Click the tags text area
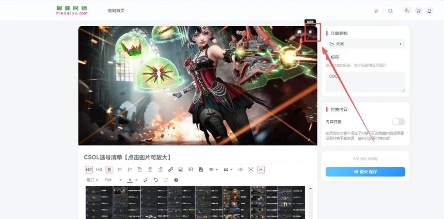Viewport: 444px width, 219px height. pos(365,82)
